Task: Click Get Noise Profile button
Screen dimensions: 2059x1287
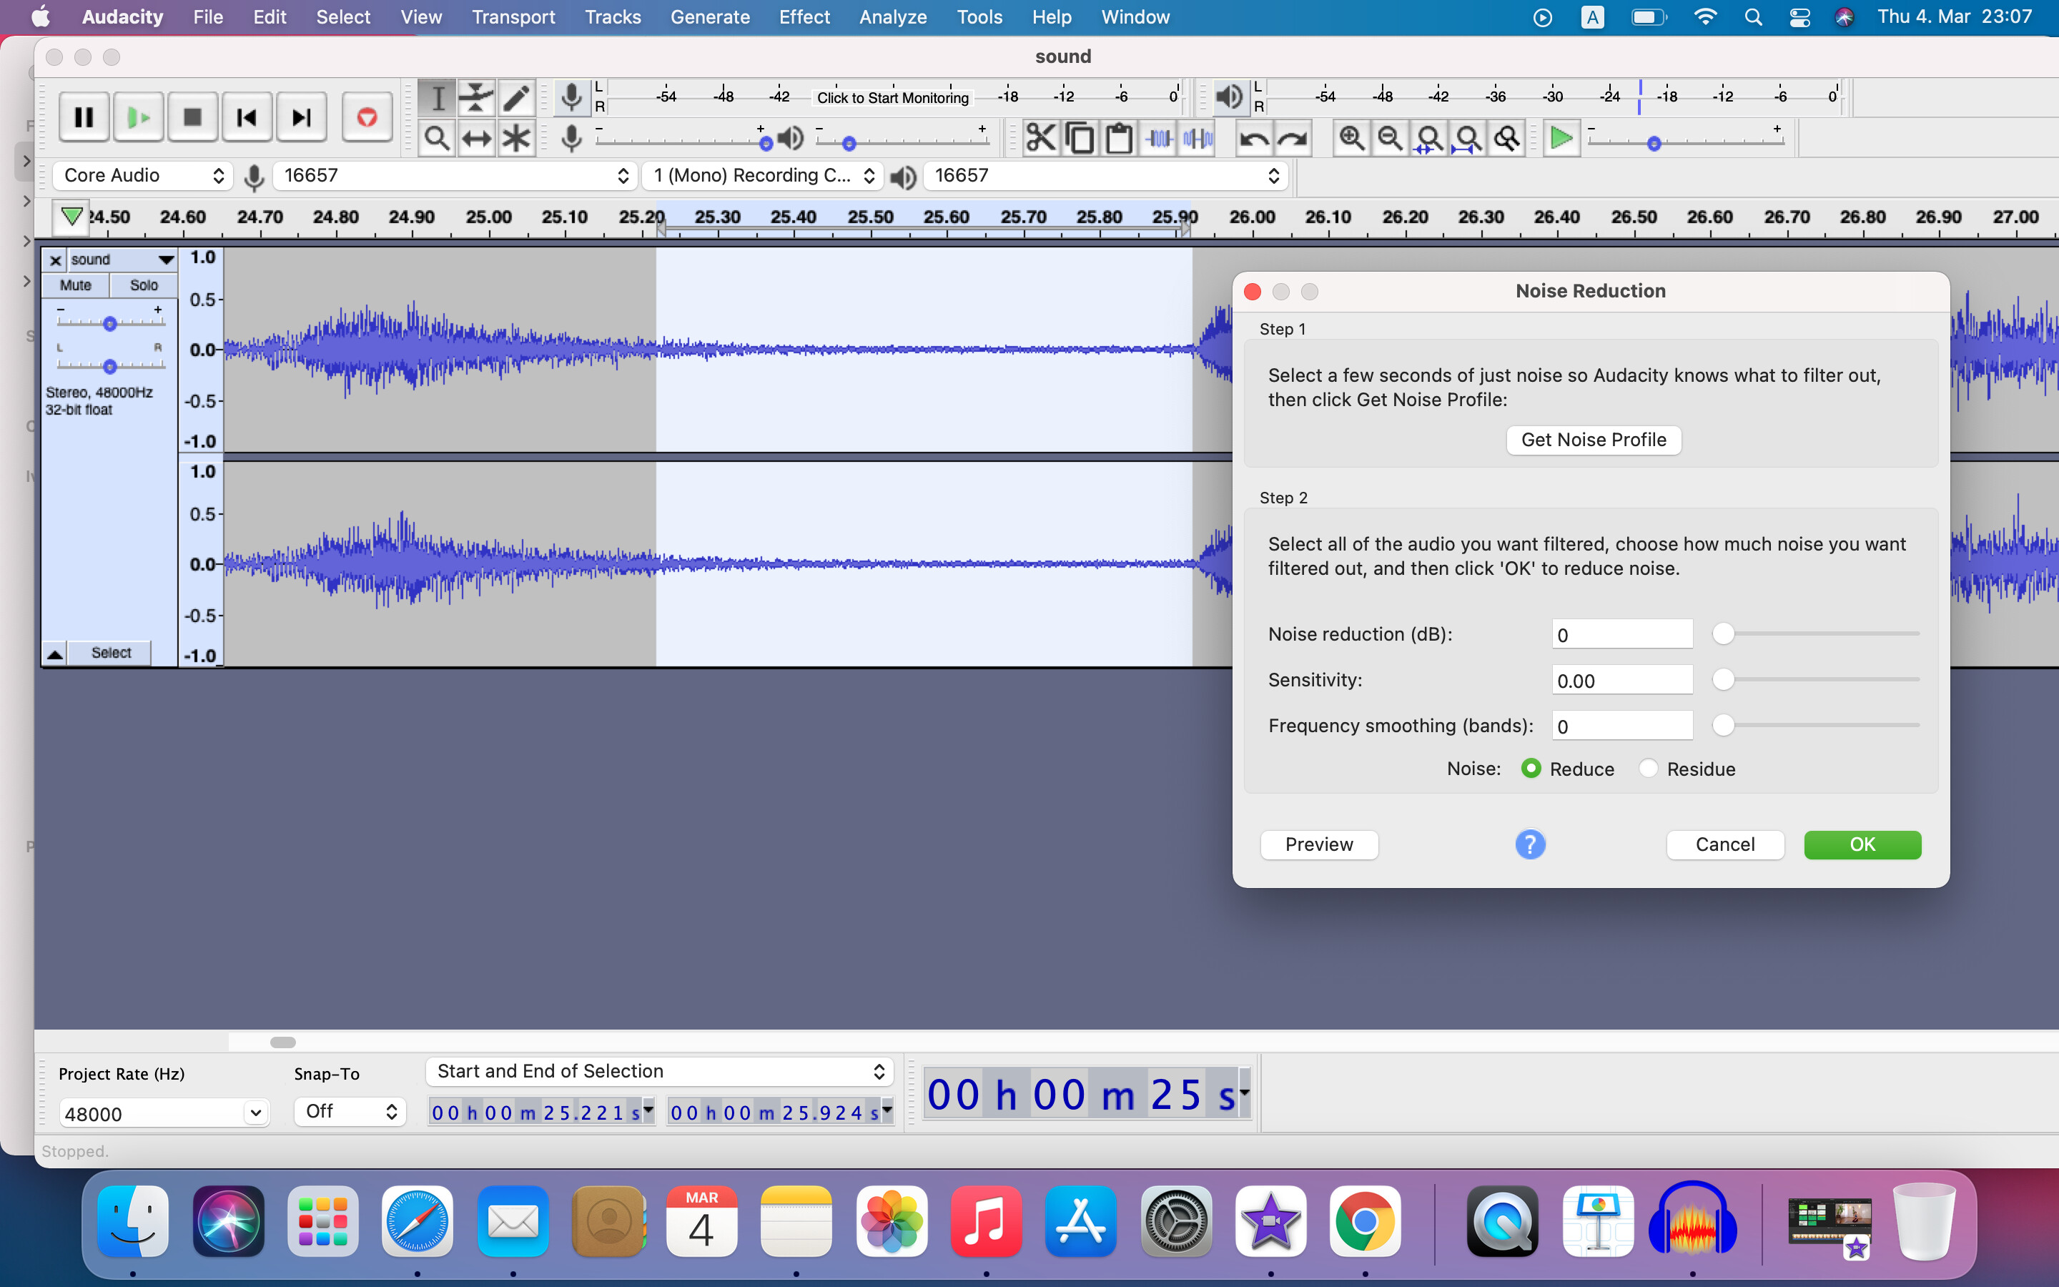Action: pyautogui.click(x=1594, y=440)
